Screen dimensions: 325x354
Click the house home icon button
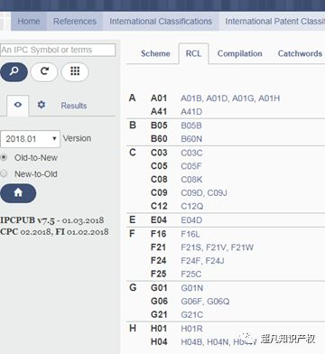[18, 193]
